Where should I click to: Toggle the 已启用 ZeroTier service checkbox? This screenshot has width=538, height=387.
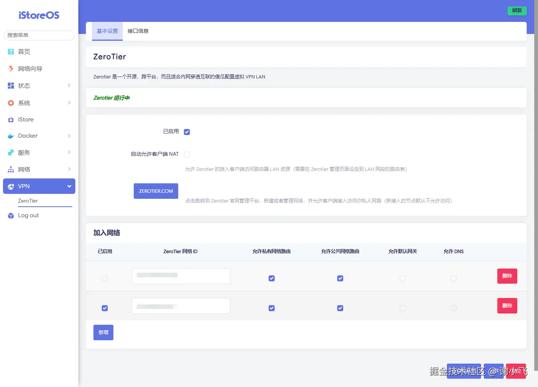tap(187, 132)
